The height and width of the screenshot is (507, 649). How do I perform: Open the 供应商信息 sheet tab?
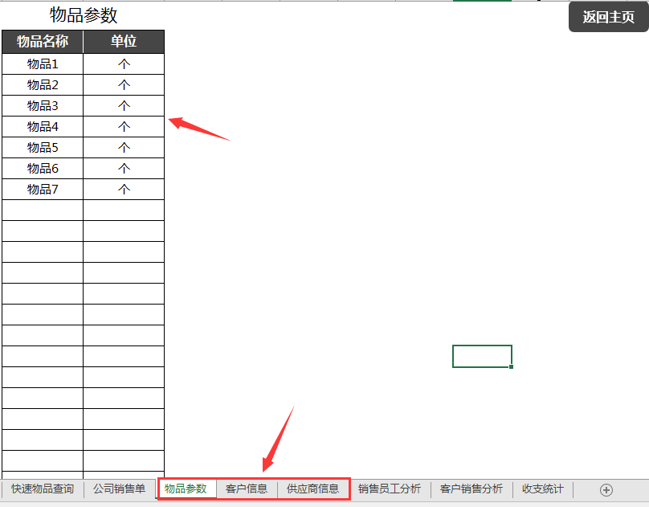(313, 489)
